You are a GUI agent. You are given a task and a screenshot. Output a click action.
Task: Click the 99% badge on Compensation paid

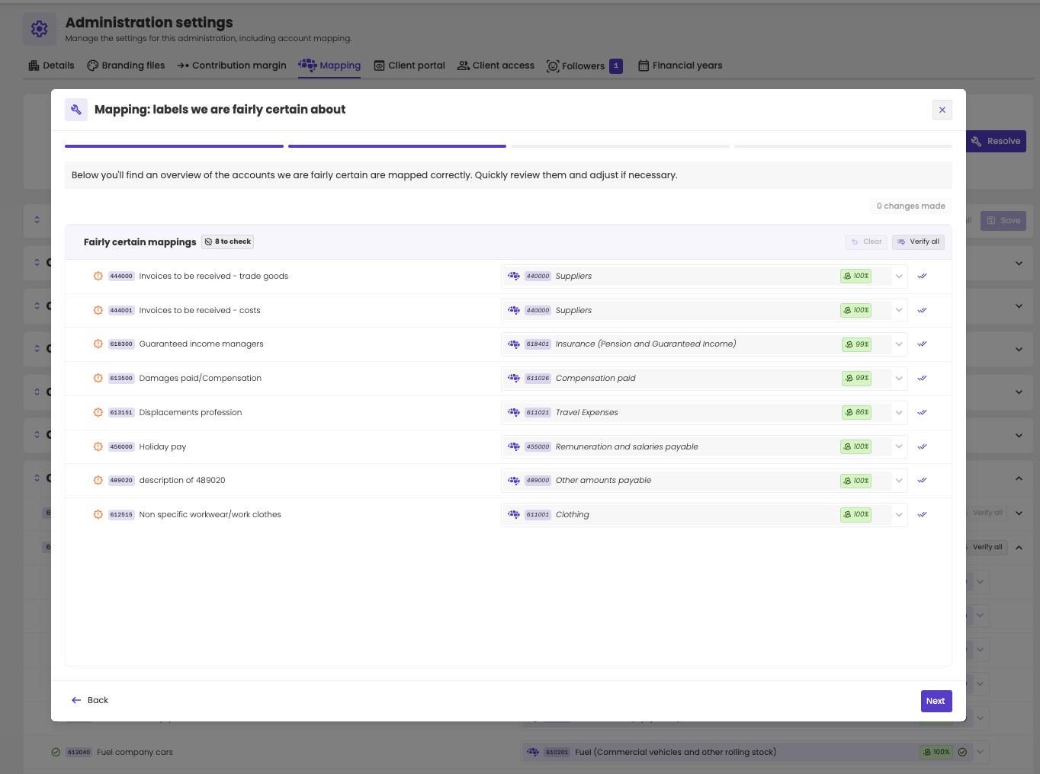(857, 379)
